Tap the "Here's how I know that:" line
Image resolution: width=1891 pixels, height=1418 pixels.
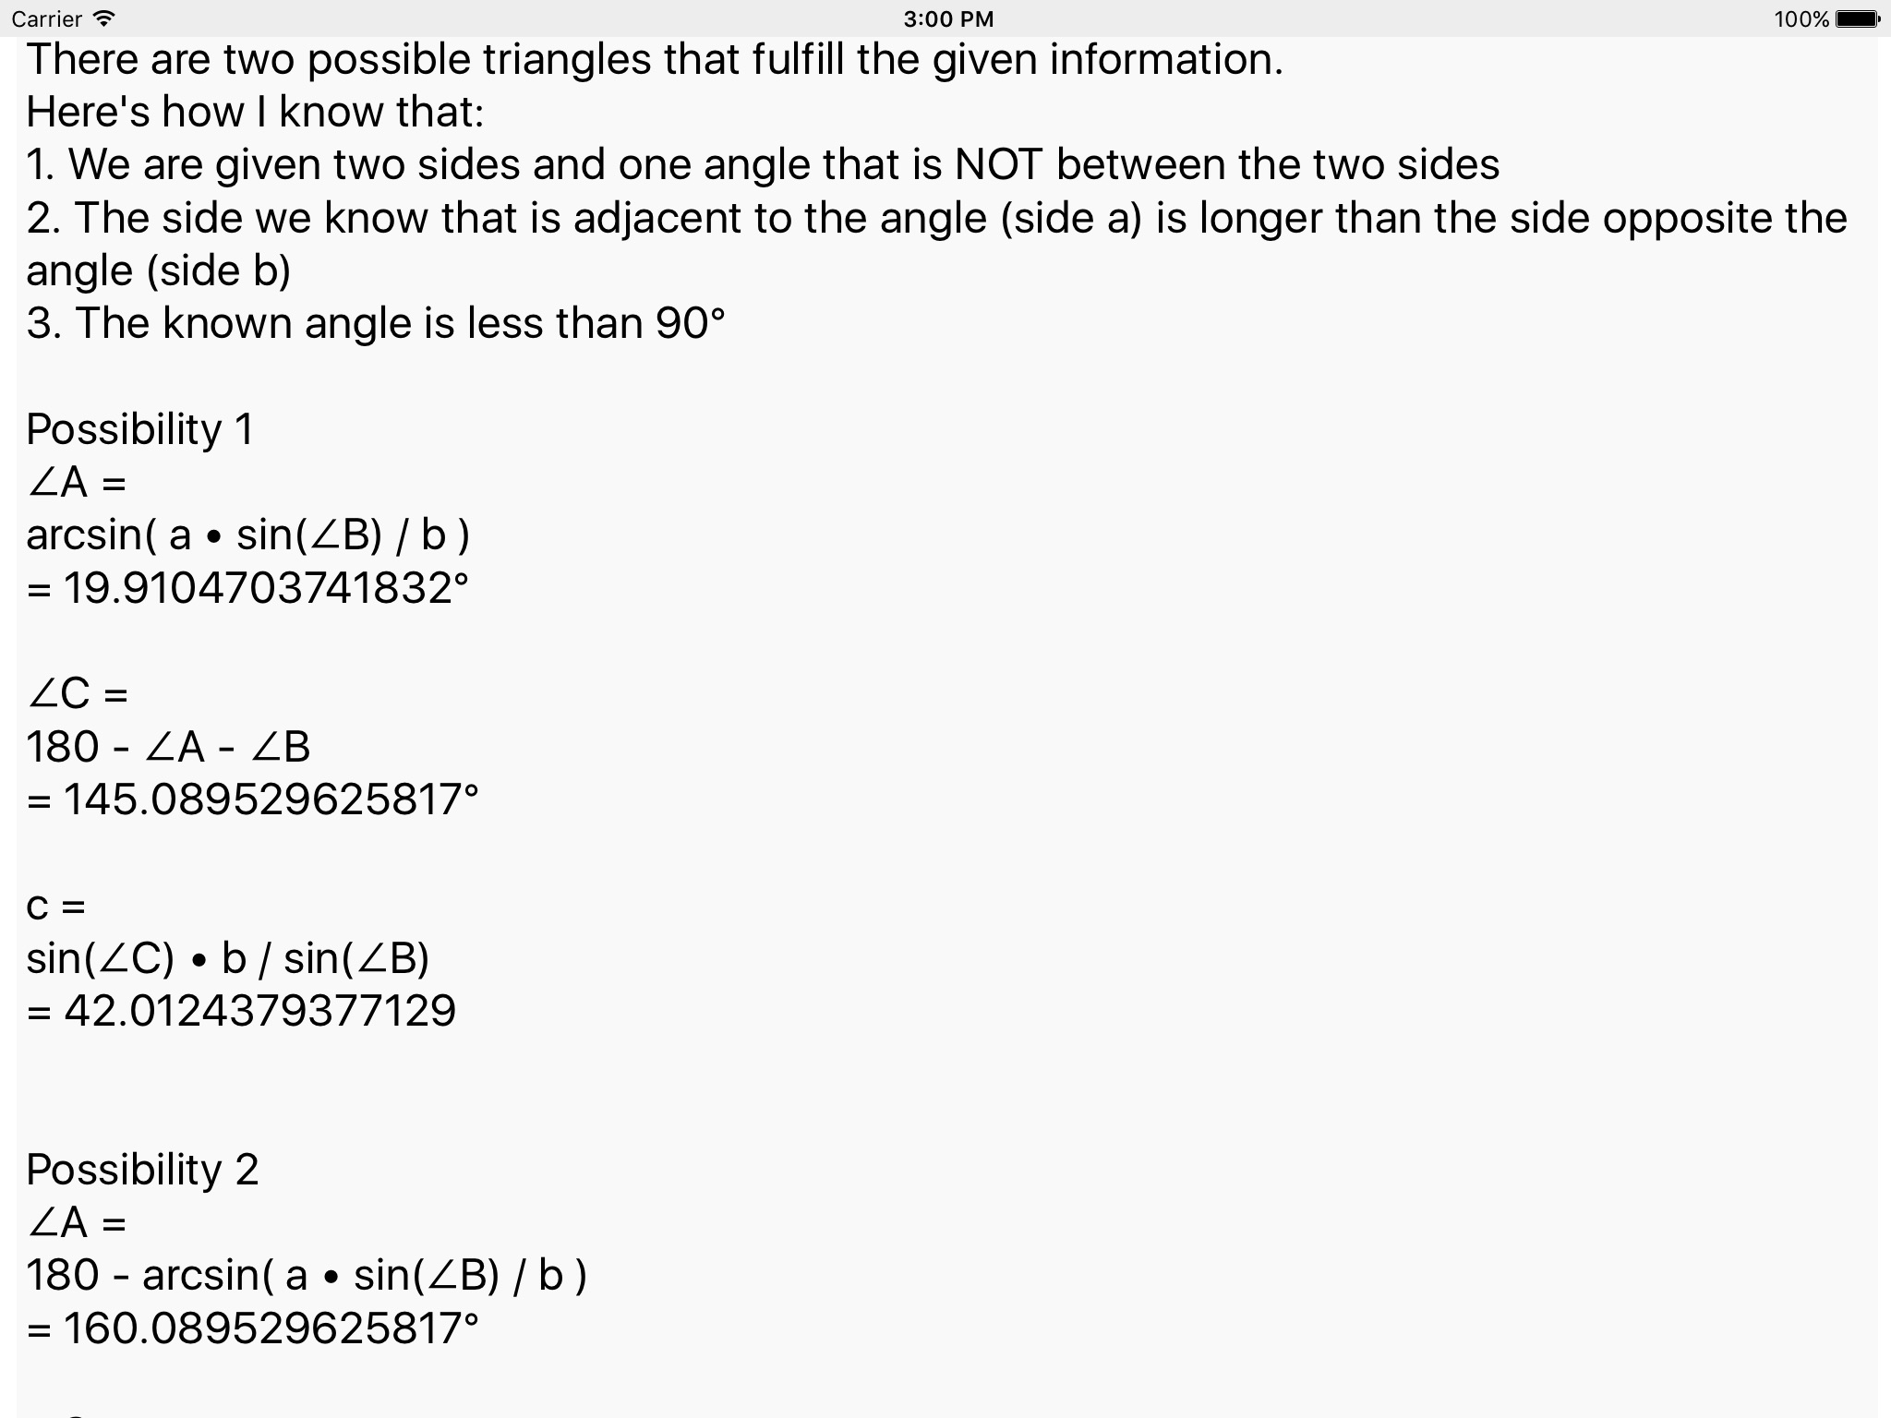pyautogui.click(x=255, y=112)
